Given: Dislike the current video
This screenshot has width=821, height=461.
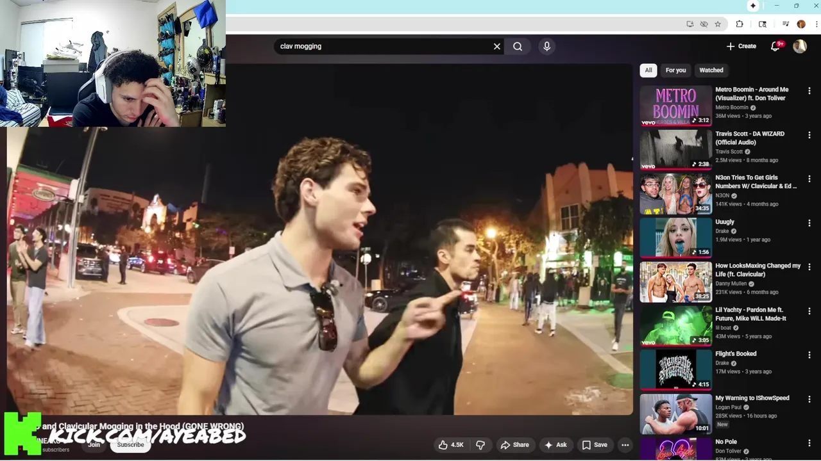Looking at the screenshot, I should point(480,445).
